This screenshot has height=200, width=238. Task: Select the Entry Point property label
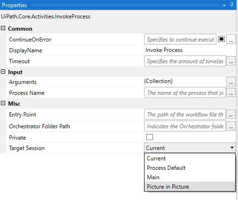click(23, 115)
